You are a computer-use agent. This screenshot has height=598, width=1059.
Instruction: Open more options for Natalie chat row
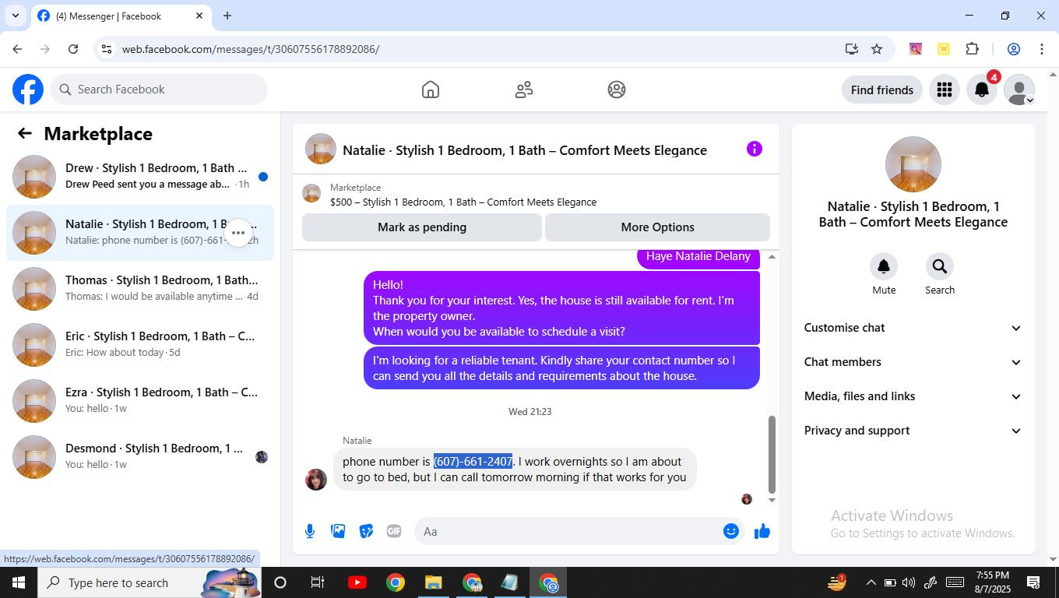pyautogui.click(x=238, y=233)
